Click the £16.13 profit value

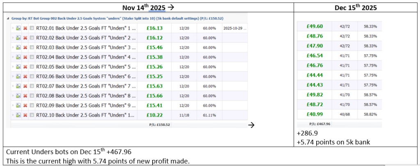(155, 28)
